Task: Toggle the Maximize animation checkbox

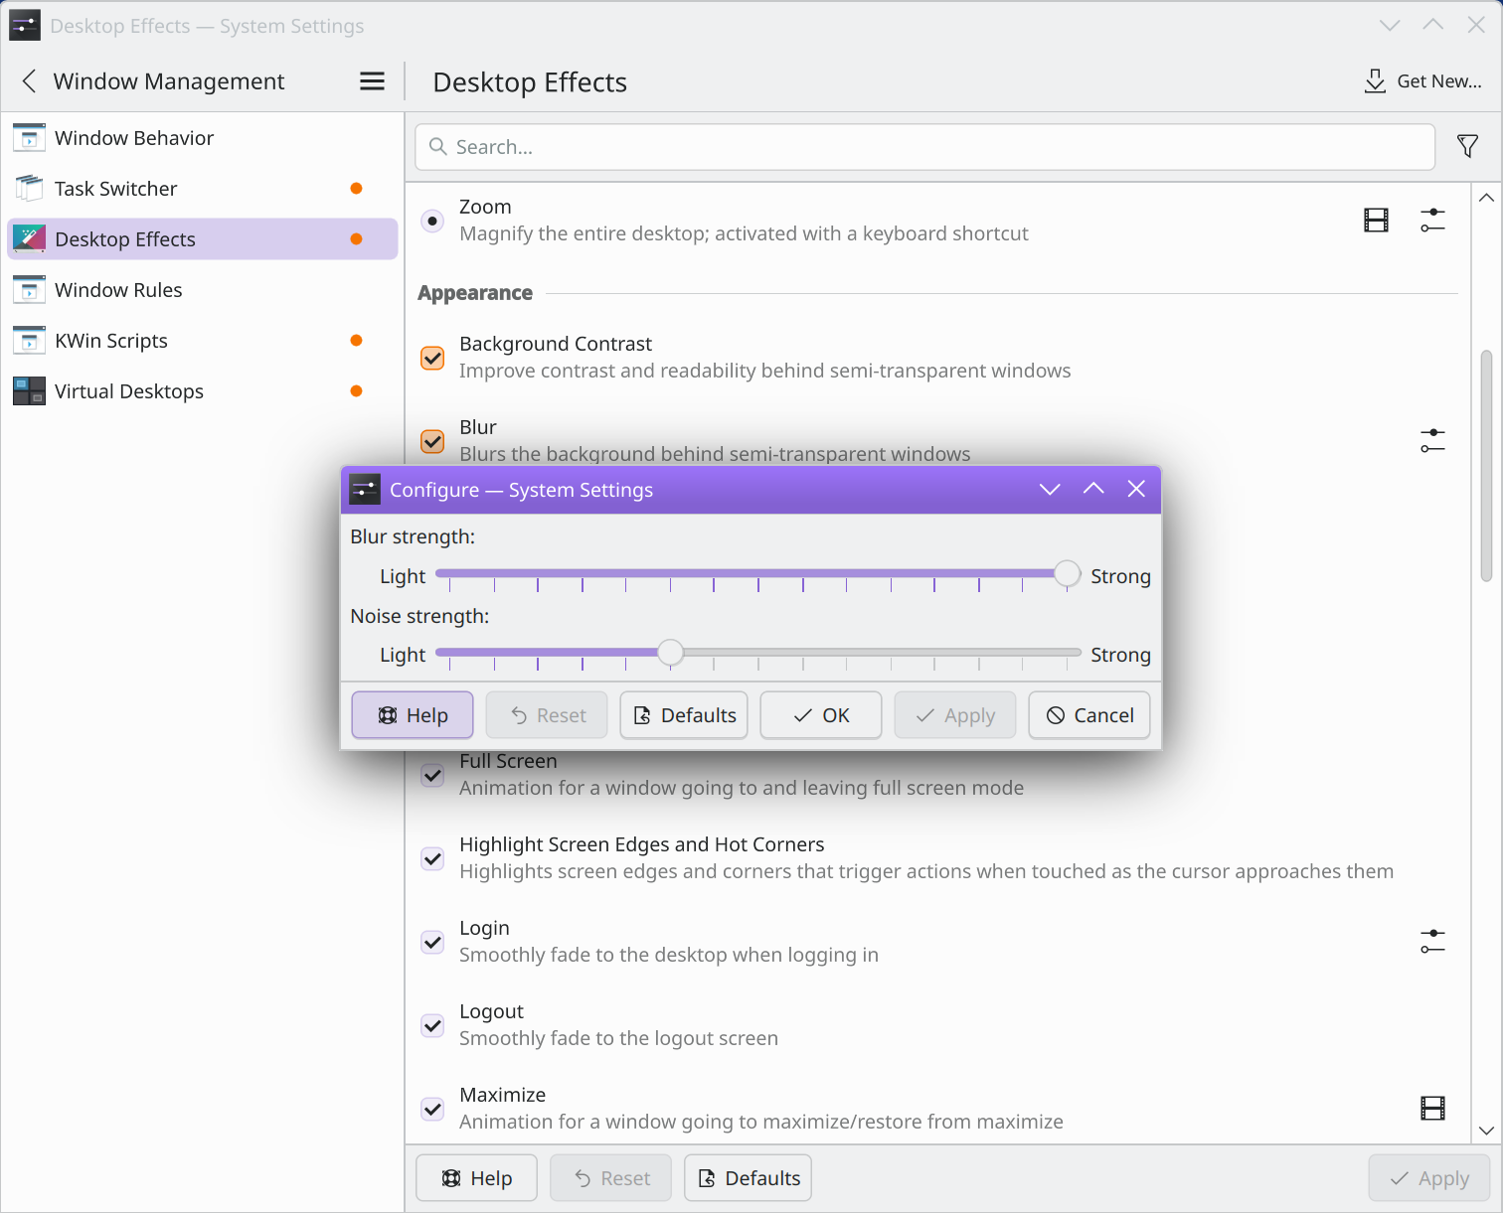Action: coord(432,1109)
